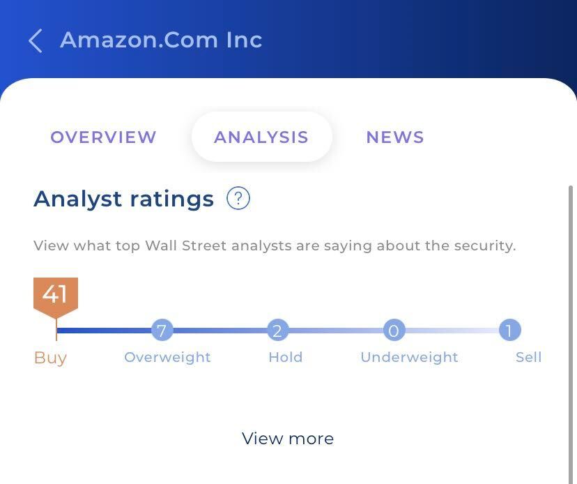Go back using the left chevron arrow
577x484 pixels.
[x=36, y=40]
